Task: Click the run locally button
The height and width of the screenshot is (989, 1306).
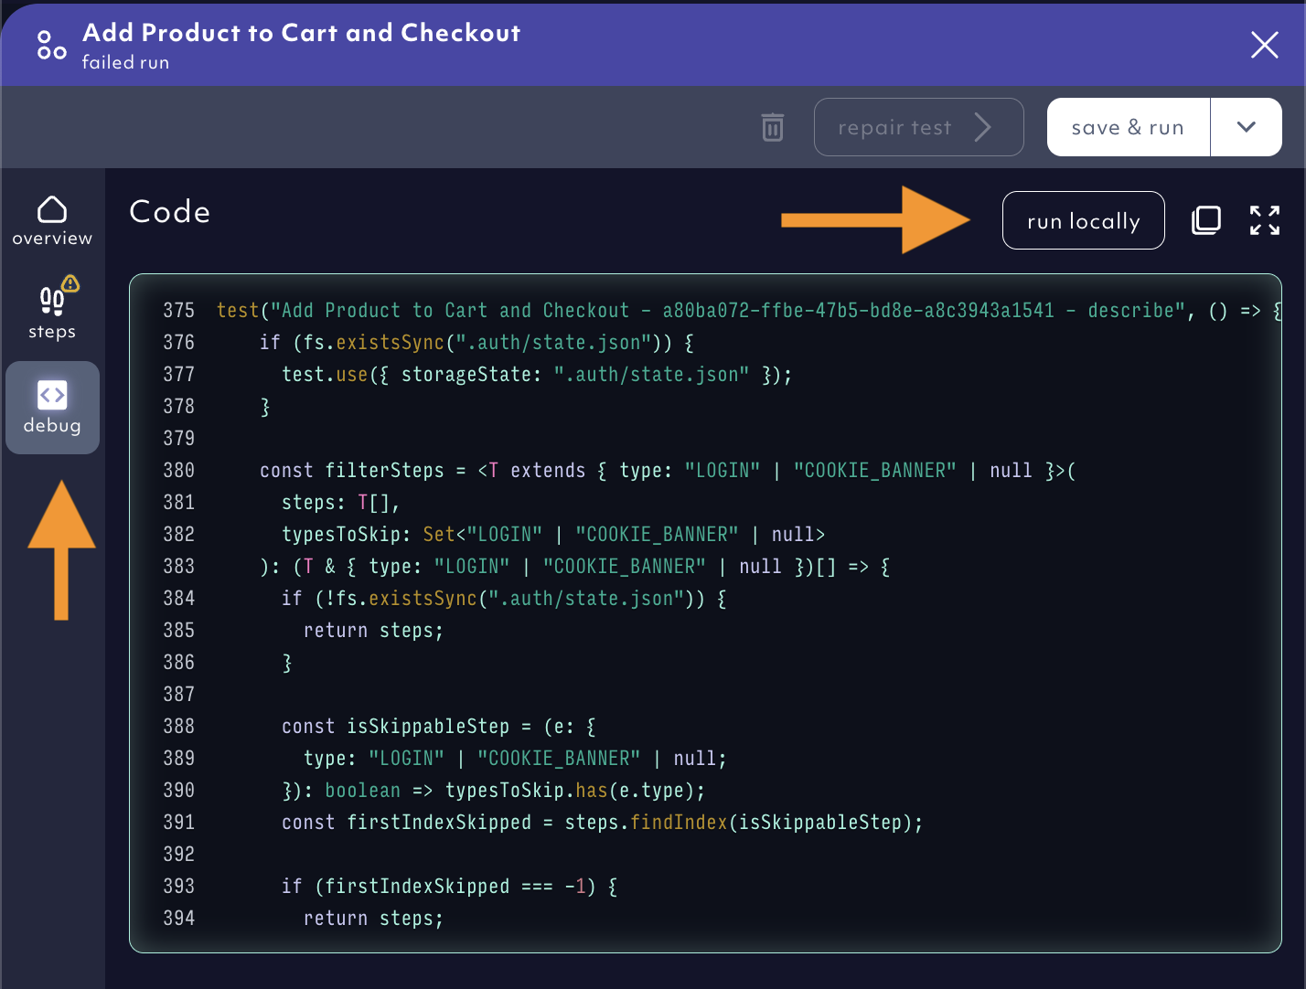Action: [1083, 220]
